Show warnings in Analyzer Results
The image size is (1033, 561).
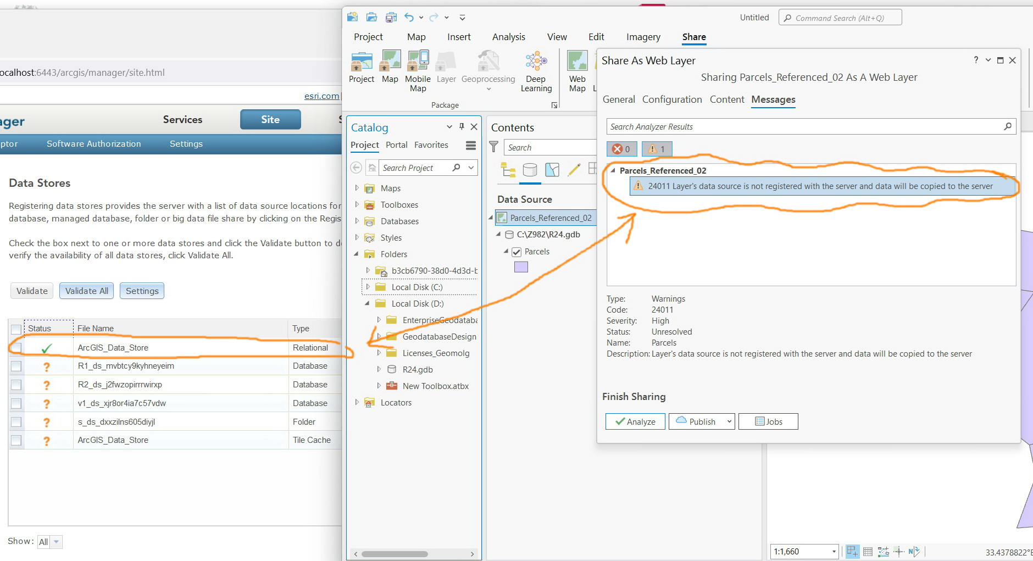tap(656, 148)
